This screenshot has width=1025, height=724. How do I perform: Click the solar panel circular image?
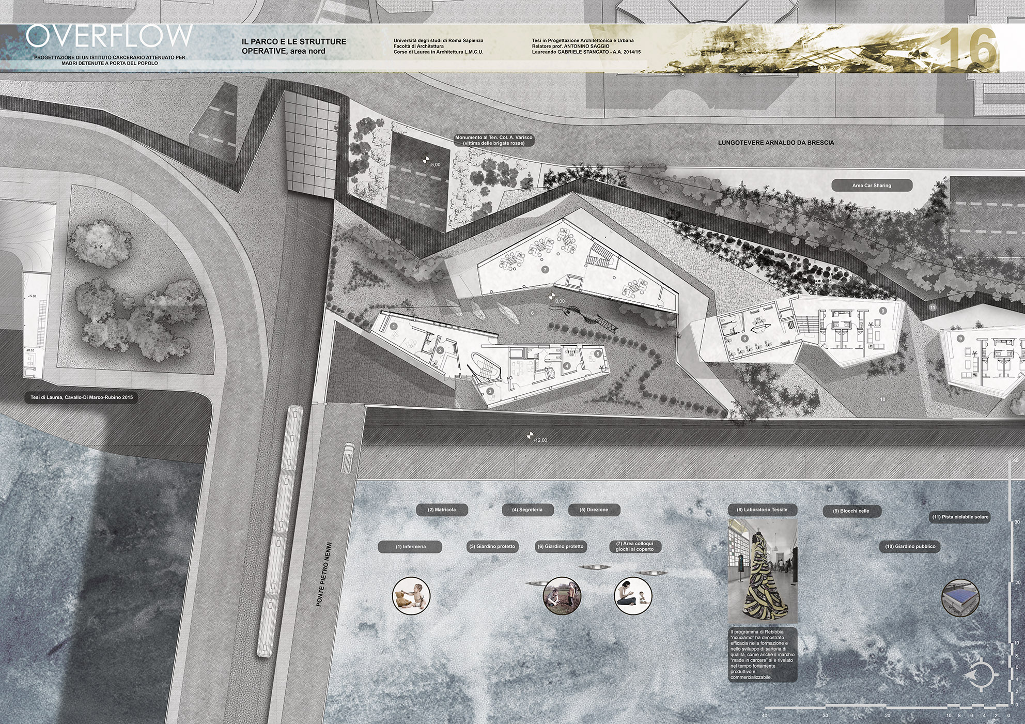[x=960, y=597]
